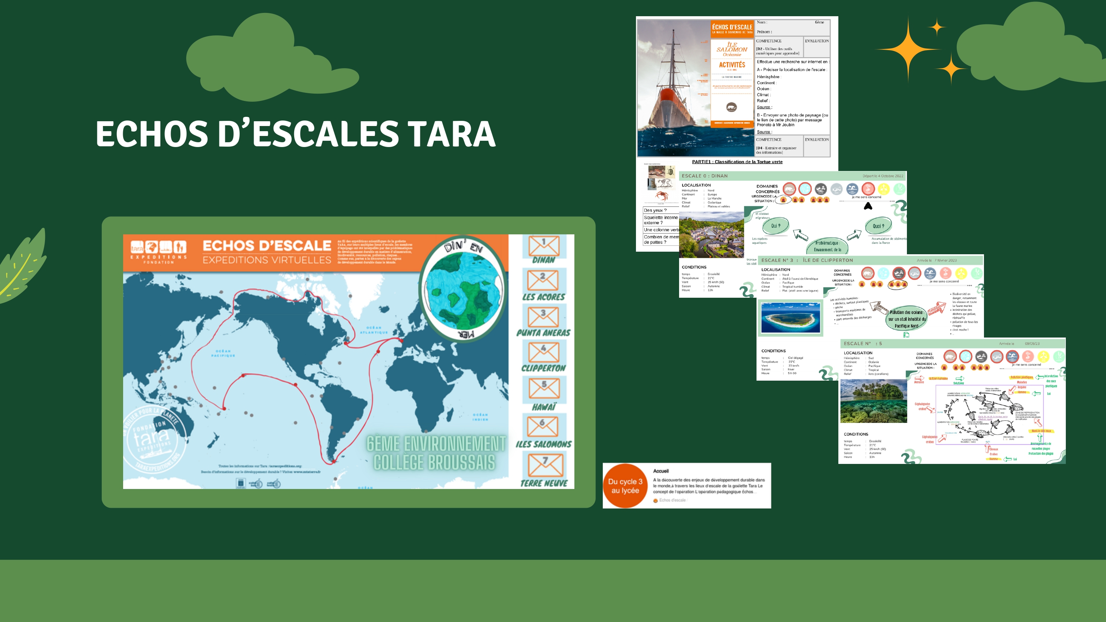The width and height of the screenshot is (1106, 622).
Task: Click the Dinan envelope icon numbered 1
Action: click(x=543, y=246)
